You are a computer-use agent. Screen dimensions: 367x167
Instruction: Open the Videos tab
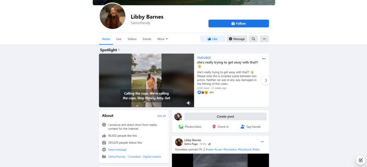(x=132, y=39)
